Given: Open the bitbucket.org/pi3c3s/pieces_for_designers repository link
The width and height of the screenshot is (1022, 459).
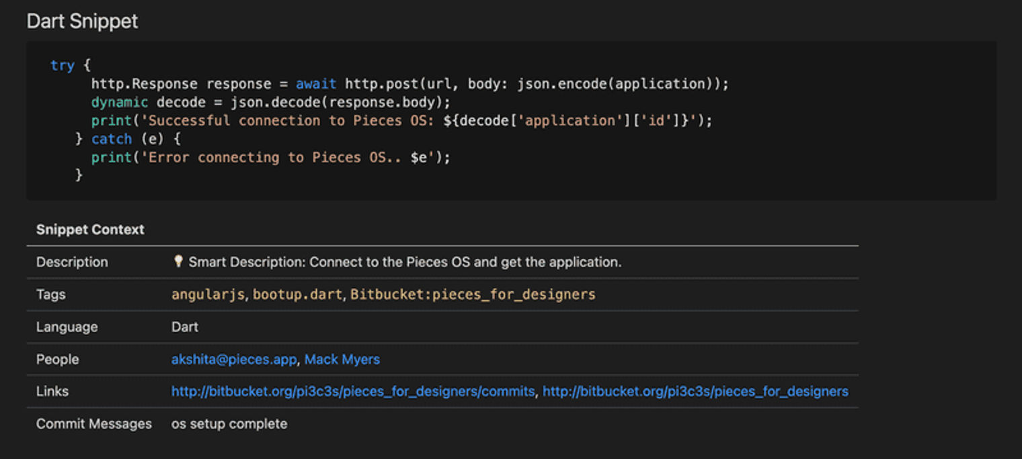Looking at the screenshot, I should pyautogui.click(x=695, y=391).
